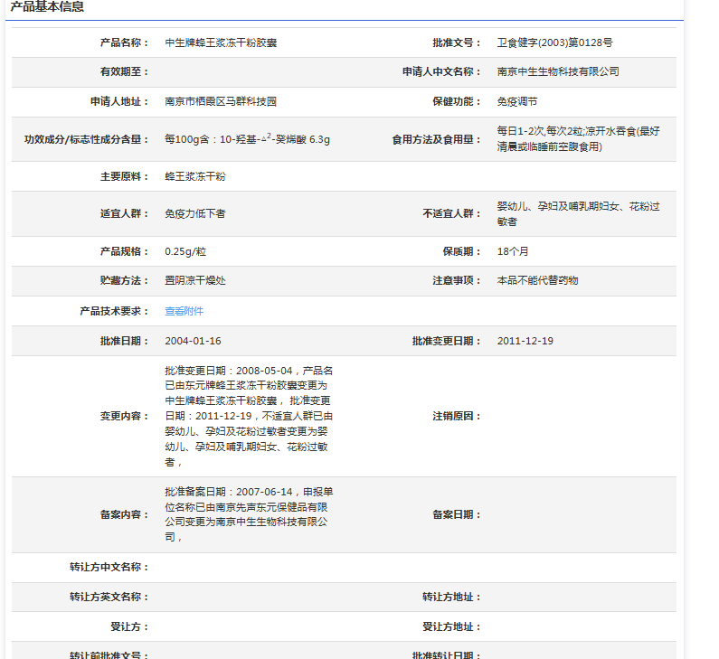Click approval change date 2011-12-19
The width and height of the screenshot is (719, 659).
coord(525,341)
